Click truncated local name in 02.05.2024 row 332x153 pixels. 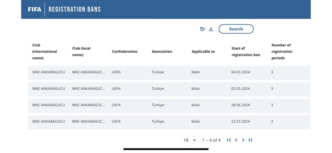click(88, 89)
